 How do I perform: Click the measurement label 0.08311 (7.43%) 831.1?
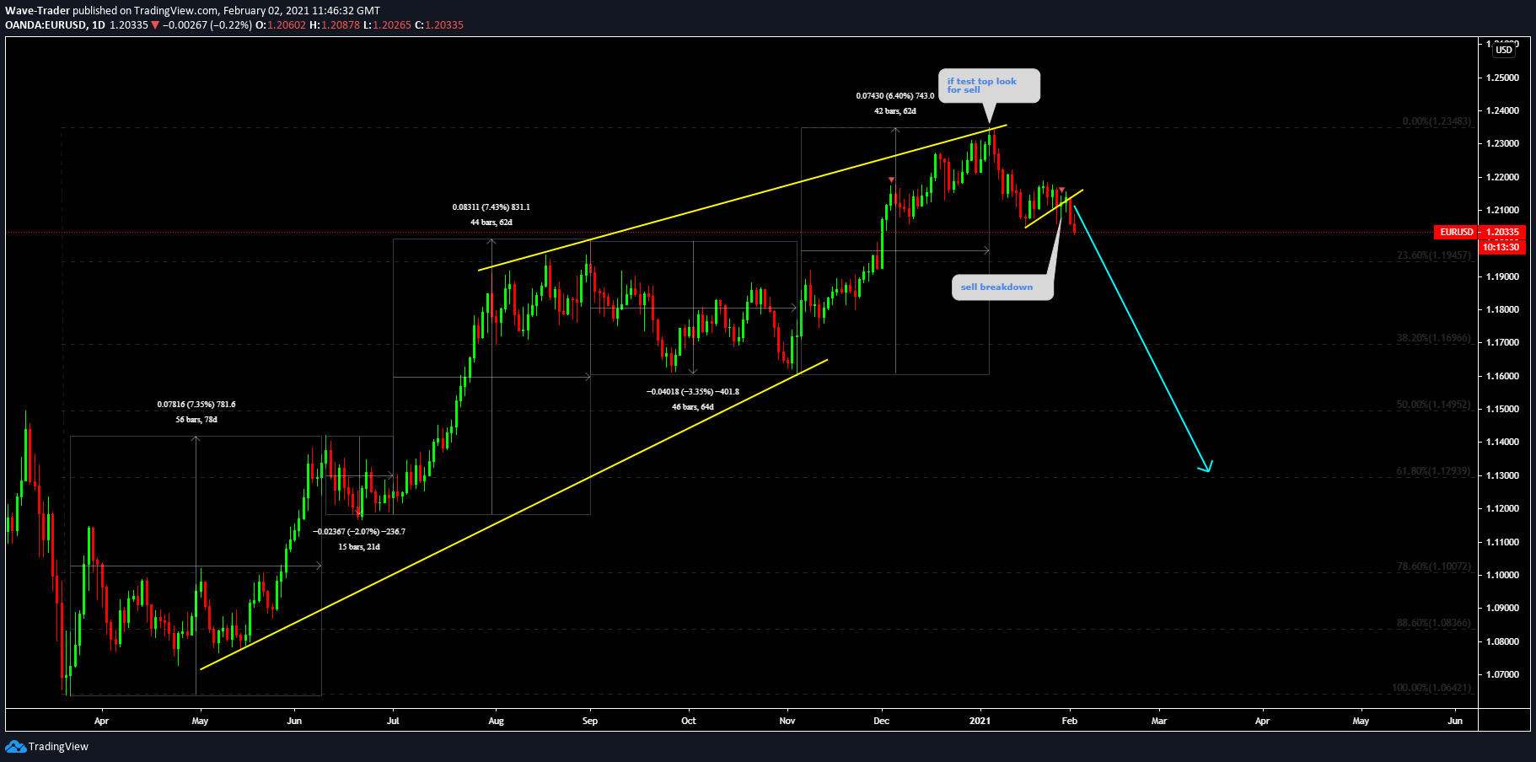491,207
